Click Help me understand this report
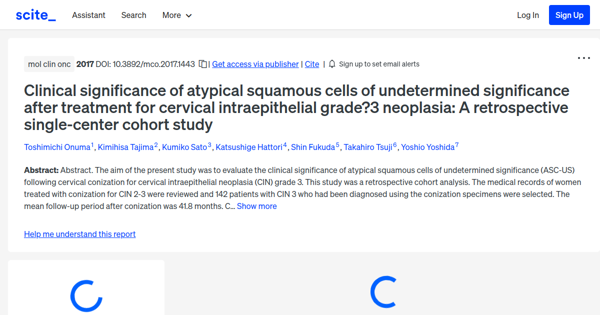The image size is (600, 315). [79, 234]
